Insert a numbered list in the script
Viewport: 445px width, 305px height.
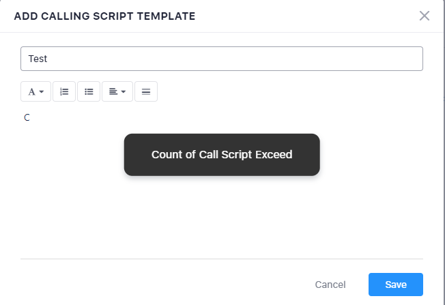pyautogui.click(x=64, y=91)
